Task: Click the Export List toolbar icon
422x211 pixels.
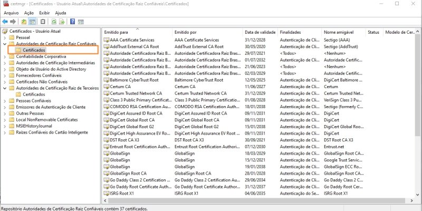Action: (62, 22)
